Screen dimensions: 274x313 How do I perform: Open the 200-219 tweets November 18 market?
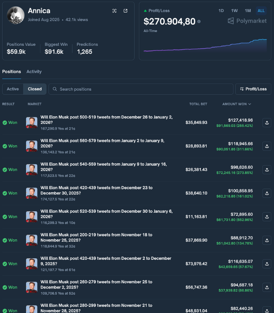(96, 237)
